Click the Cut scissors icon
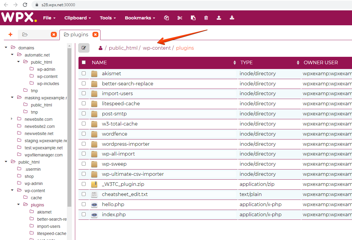The width and height of the screenshot is (352, 240). (180, 18)
